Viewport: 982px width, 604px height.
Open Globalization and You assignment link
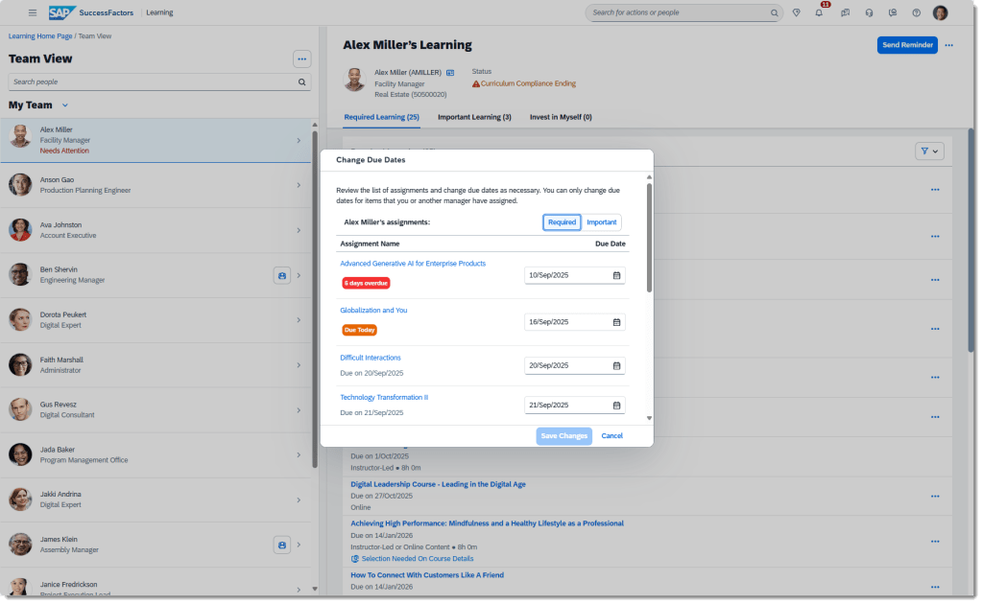[x=373, y=311]
